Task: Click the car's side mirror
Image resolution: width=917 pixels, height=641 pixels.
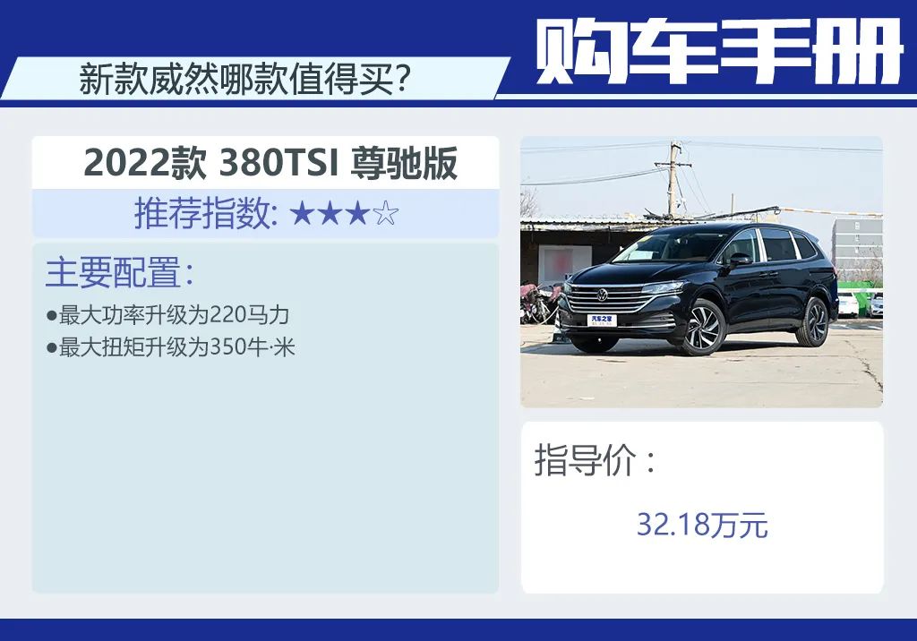Action: [739, 259]
